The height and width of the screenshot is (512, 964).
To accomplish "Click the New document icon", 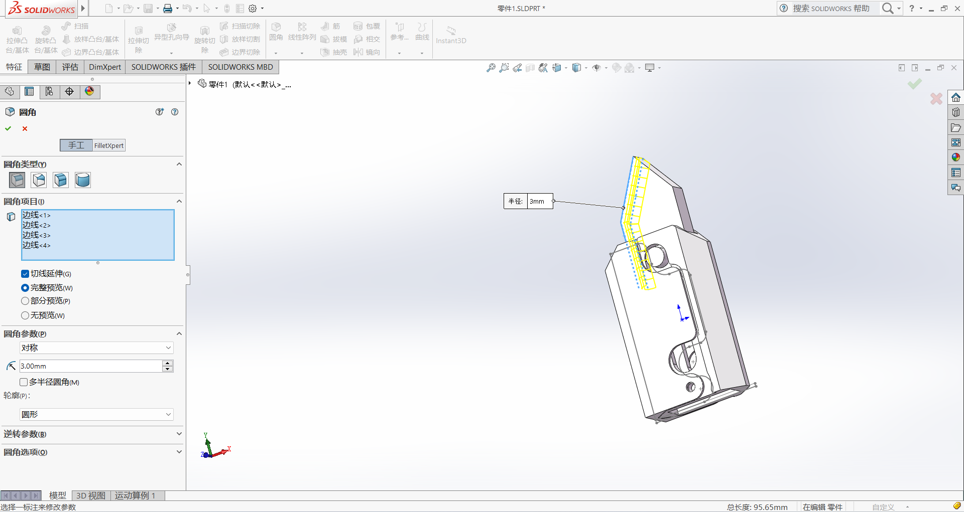I will click(x=108, y=9).
